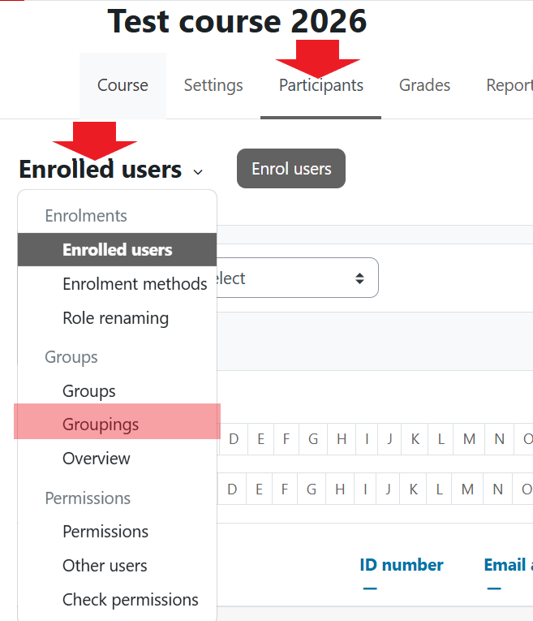The height and width of the screenshot is (621, 533).
Task: Switch to the Grades tab
Action: point(424,85)
